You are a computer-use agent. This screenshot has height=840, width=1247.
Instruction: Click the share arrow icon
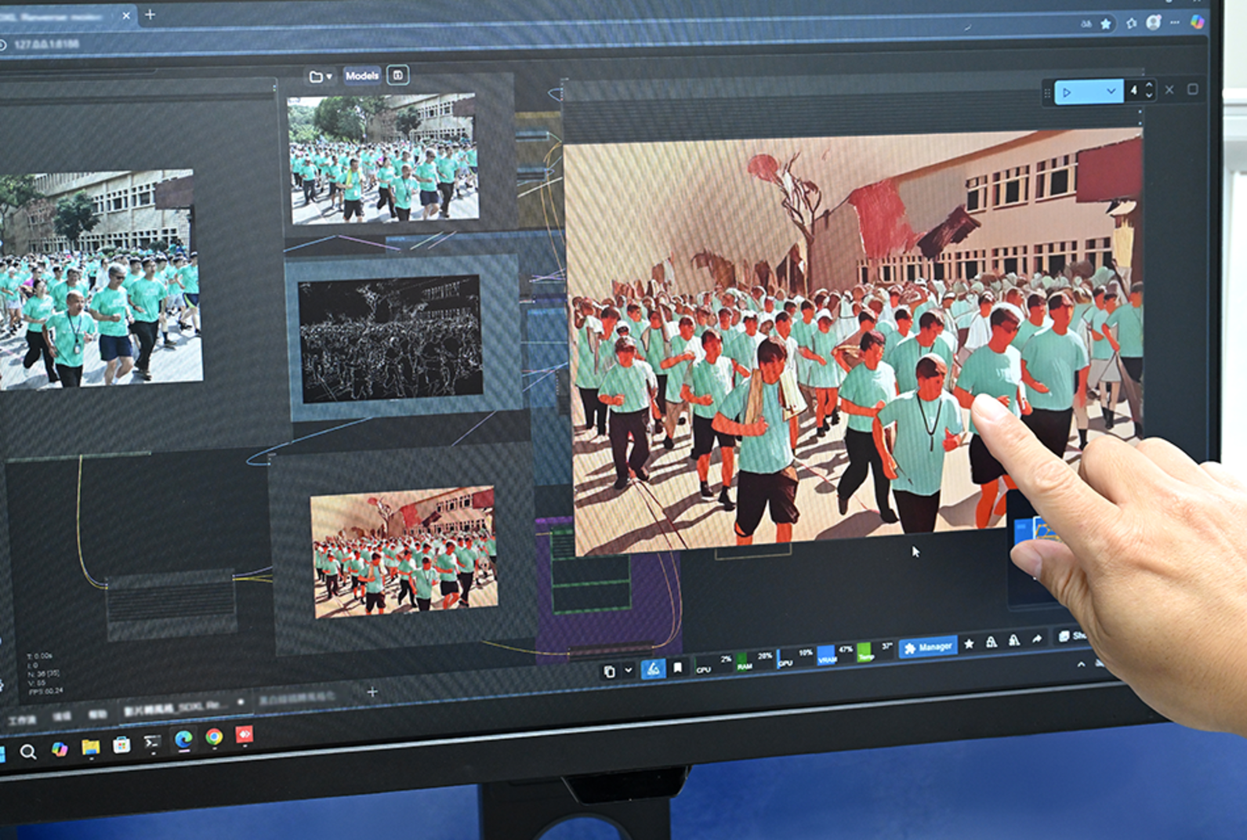pyautogui.click(x=1037, y=639)
